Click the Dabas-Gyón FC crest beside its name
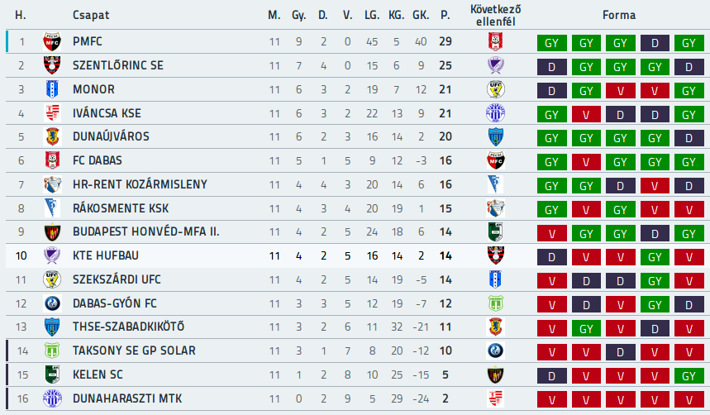Screen dimensions: 710x415 click(52, 303)
